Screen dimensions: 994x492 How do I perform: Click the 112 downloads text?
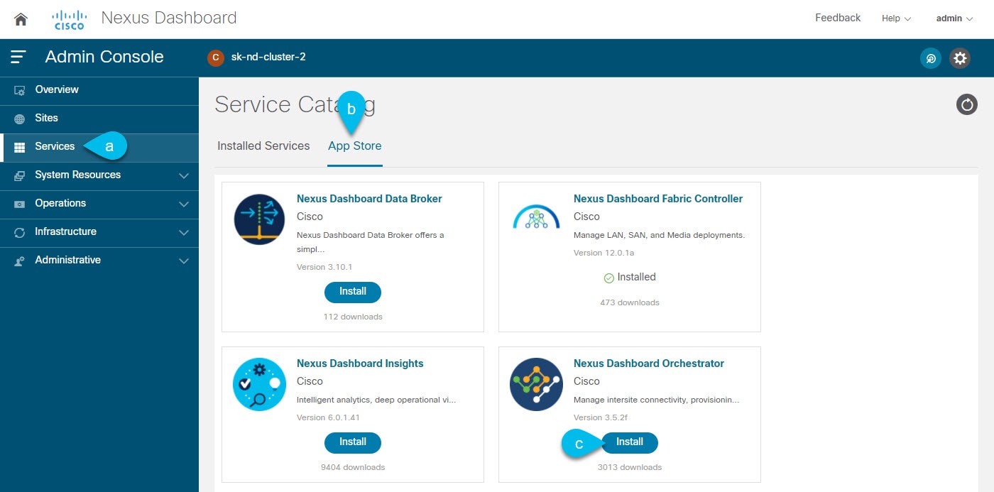pyautogui.click(x=353, y=317)
